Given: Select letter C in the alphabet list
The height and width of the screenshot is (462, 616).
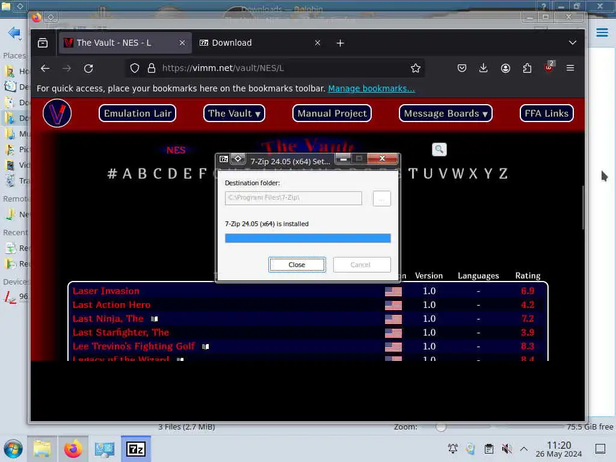Looking at the screenshot, I should pyautogui.click(x=158, y=173).
